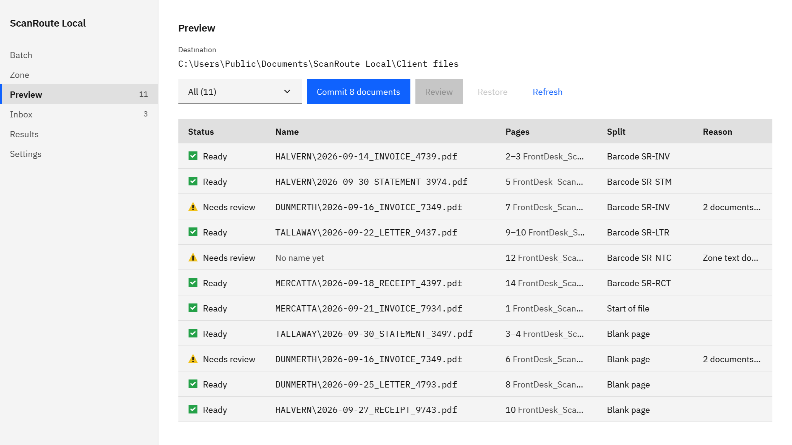The width and height of the screenshot is (792, 445).
Task: Click the green Ready icon for HALVERN STATEMENT_3974
Action: coord(193,181)
